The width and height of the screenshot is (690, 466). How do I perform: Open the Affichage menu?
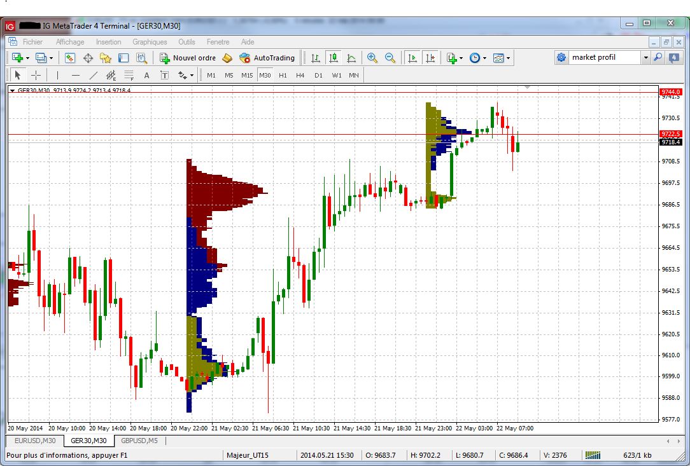[x=70, y=42]
